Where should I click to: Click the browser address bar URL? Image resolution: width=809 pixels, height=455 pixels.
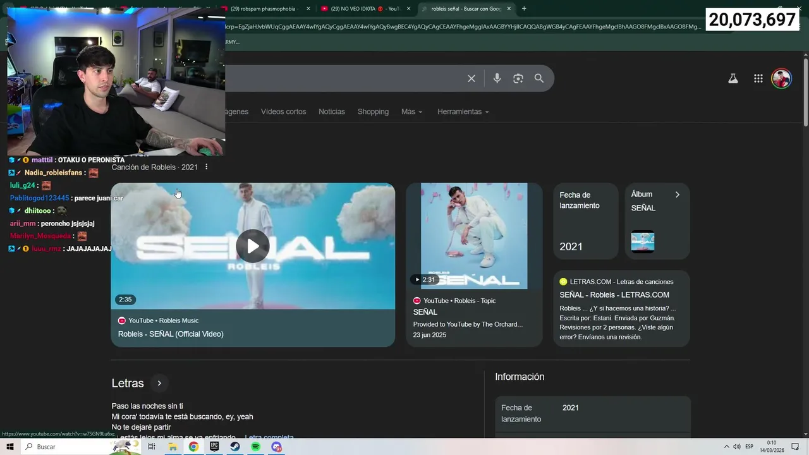pos(463,27)
